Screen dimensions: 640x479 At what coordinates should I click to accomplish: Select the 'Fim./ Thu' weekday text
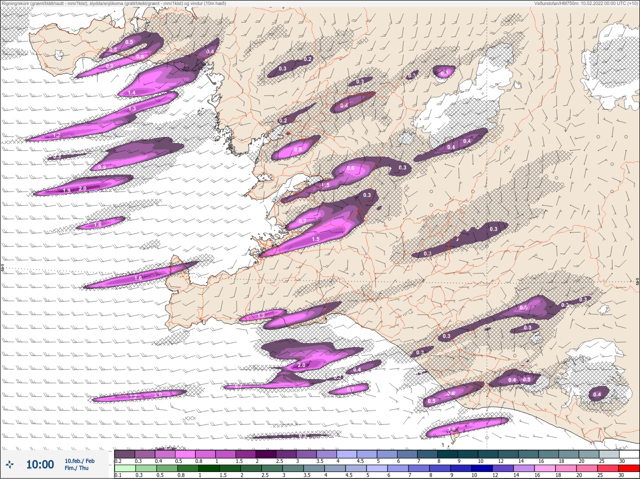tap(76, 468)
